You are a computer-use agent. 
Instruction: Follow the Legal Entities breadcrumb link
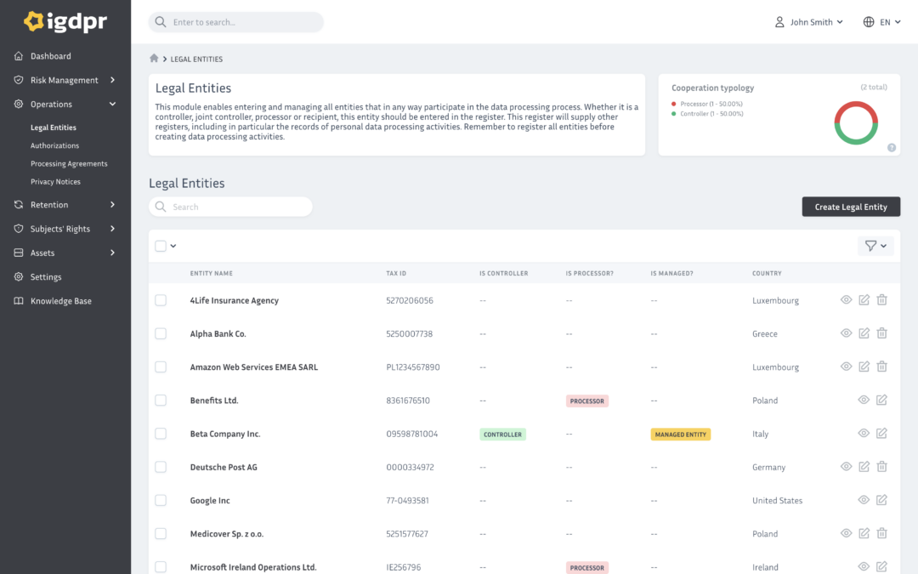196,59
